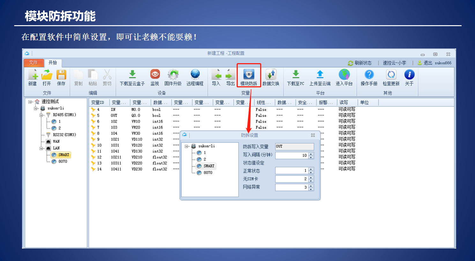This screenshot has width=475, height=261.
Task: Increase 写入间隔 value with up arrow
Action: [x=311, y=154]
